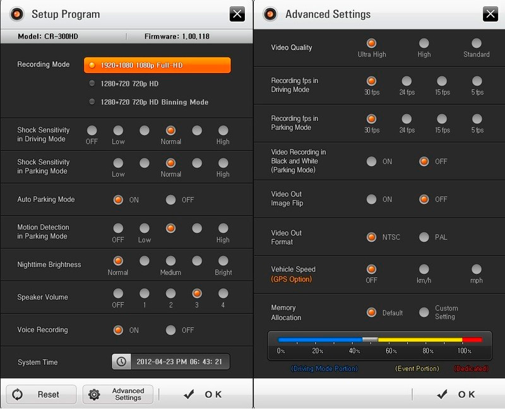Set parking shock sensitivity to High

point(223,163)
